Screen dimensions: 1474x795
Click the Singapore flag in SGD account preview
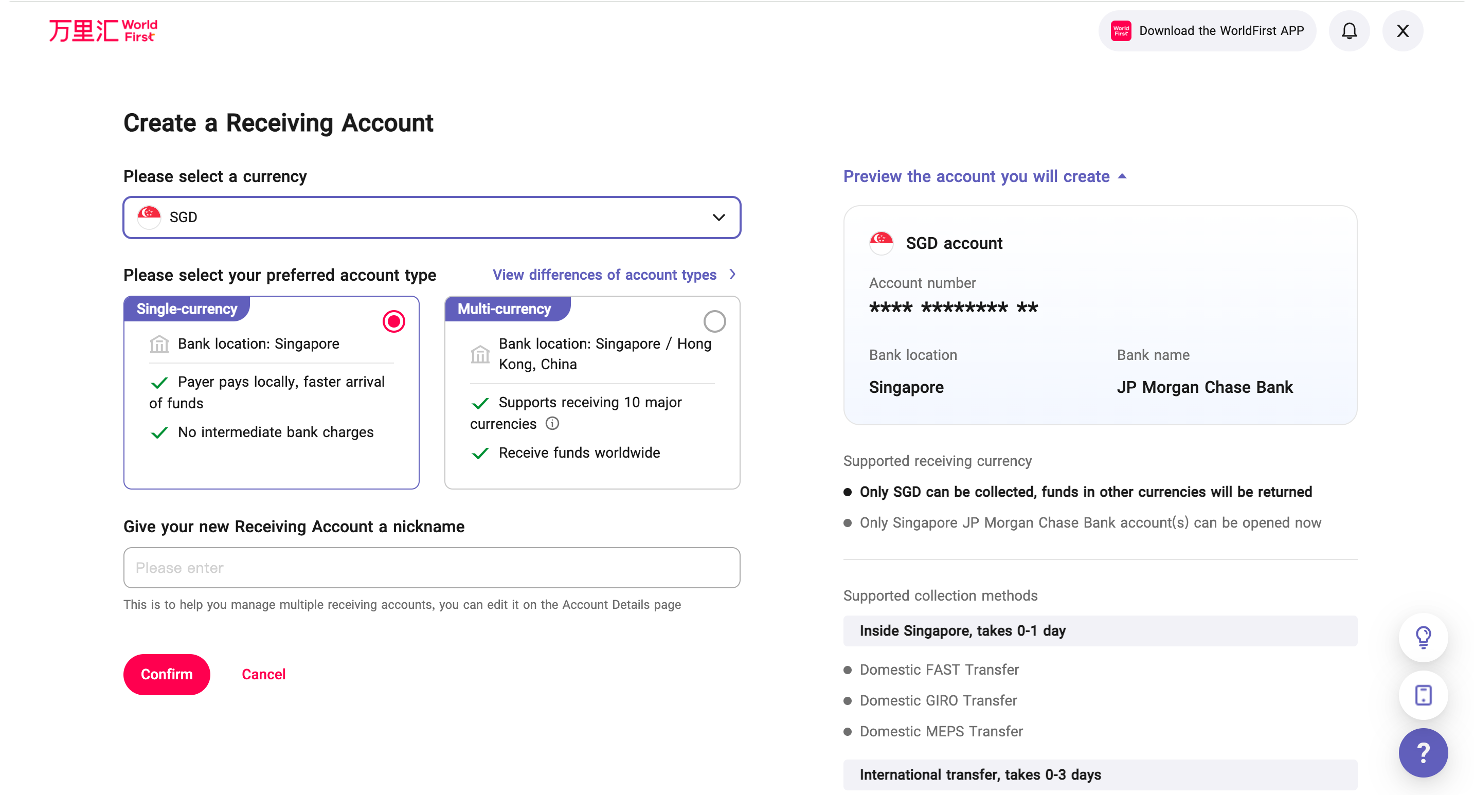[880, 243]
